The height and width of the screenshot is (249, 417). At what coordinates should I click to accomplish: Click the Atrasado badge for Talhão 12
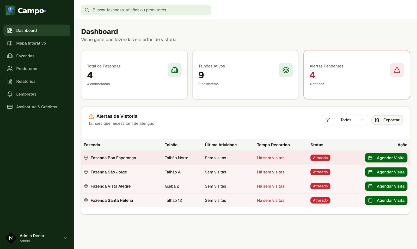point(320,201)
